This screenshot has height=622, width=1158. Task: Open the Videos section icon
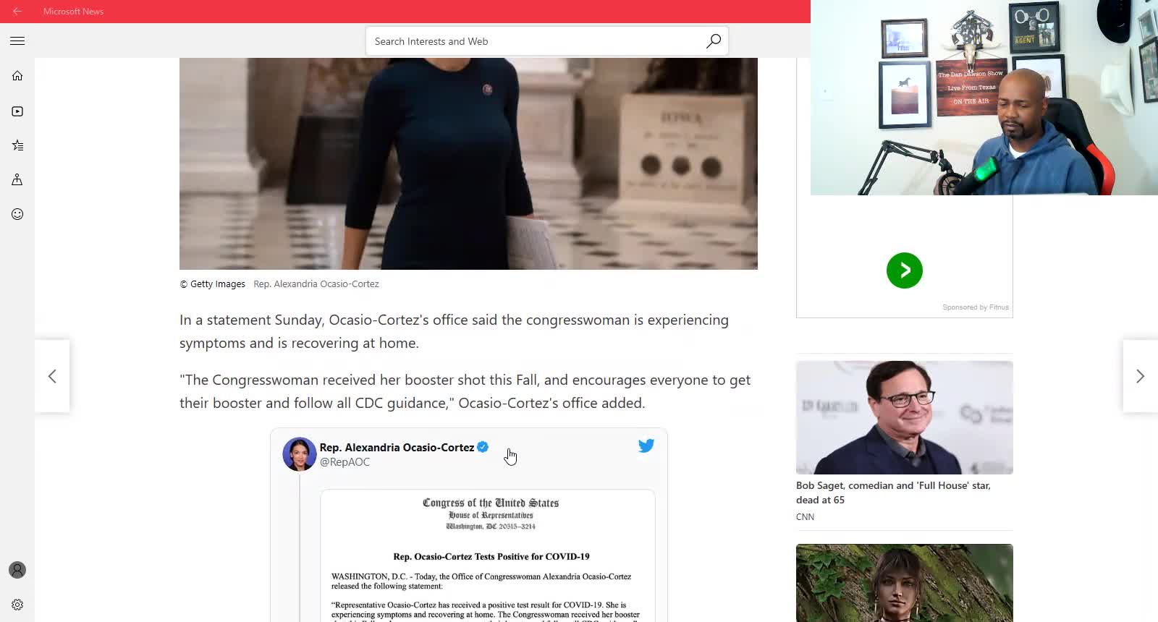point(17,111)
